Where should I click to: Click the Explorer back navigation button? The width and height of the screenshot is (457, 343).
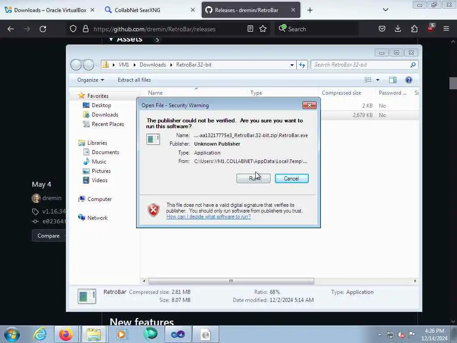76,65
